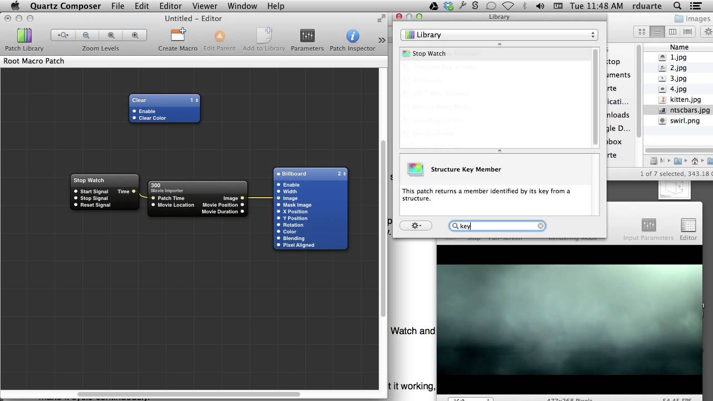Open the Quartz Composer application menu
This screenshot has height=401, width=713.
click(x=66, y=6)
